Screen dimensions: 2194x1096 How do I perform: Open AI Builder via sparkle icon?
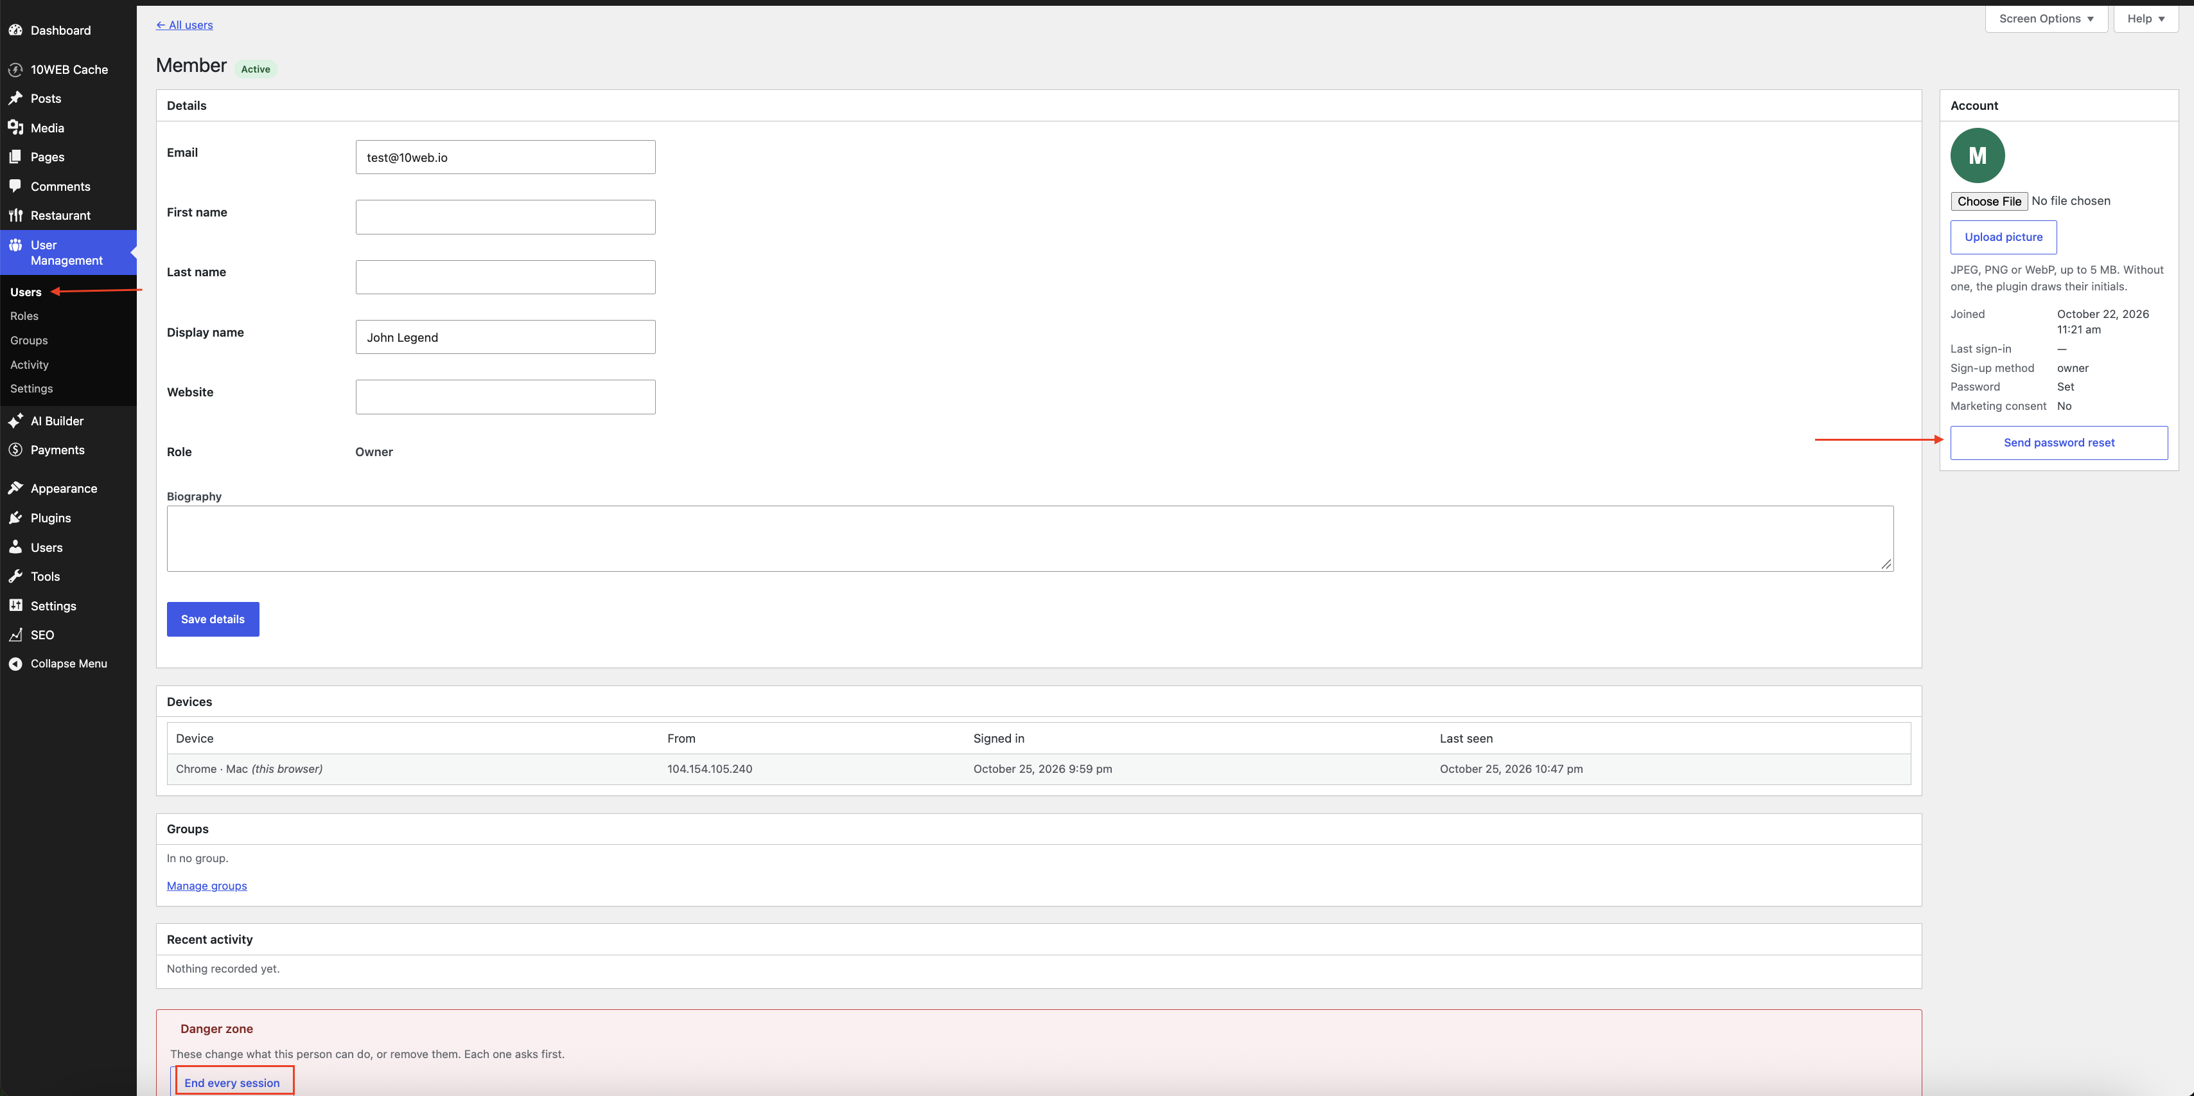click(x=15, y=421)
